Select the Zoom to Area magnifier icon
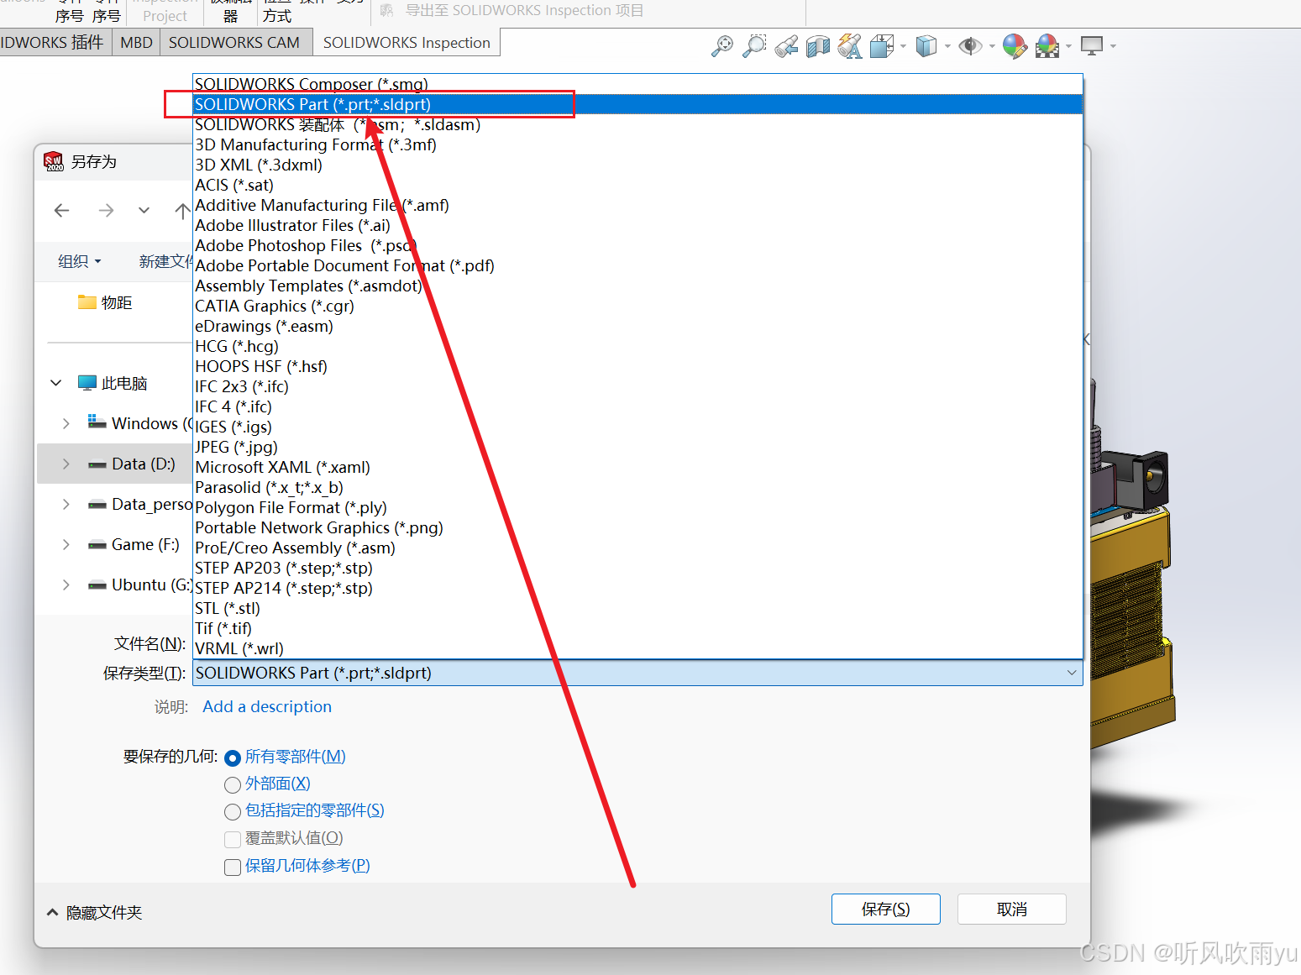Screen dimensions: 1301x975 [x=754, y=46]
